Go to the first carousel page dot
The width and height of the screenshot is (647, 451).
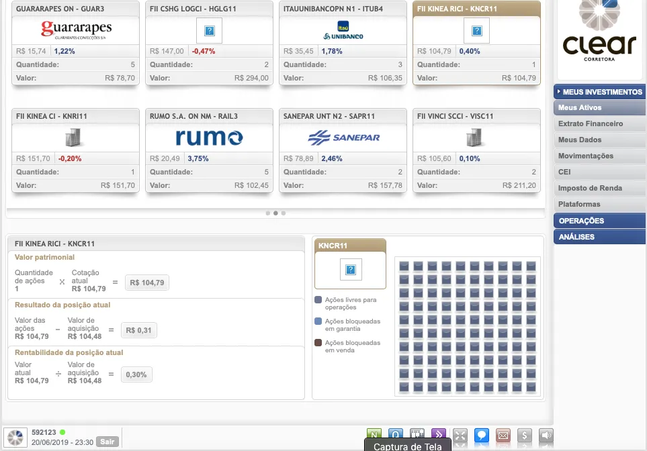267,213
